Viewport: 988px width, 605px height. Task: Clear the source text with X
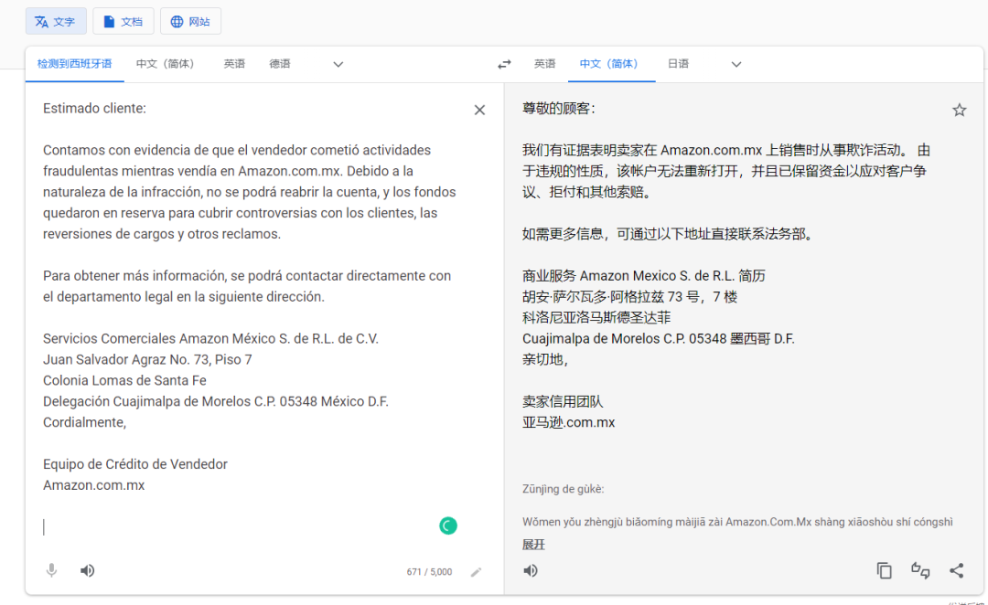(479, 111)
